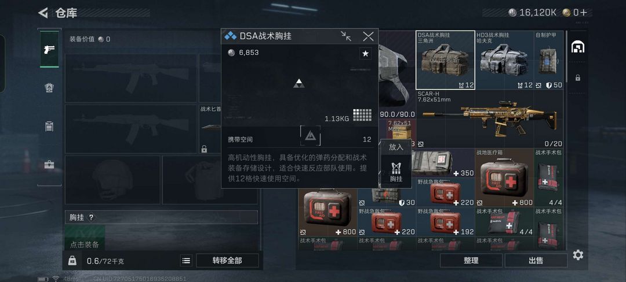Screen dimensions: 626x282
Task: Go back using the arrow beside 仓库
Action: point(43,13)
